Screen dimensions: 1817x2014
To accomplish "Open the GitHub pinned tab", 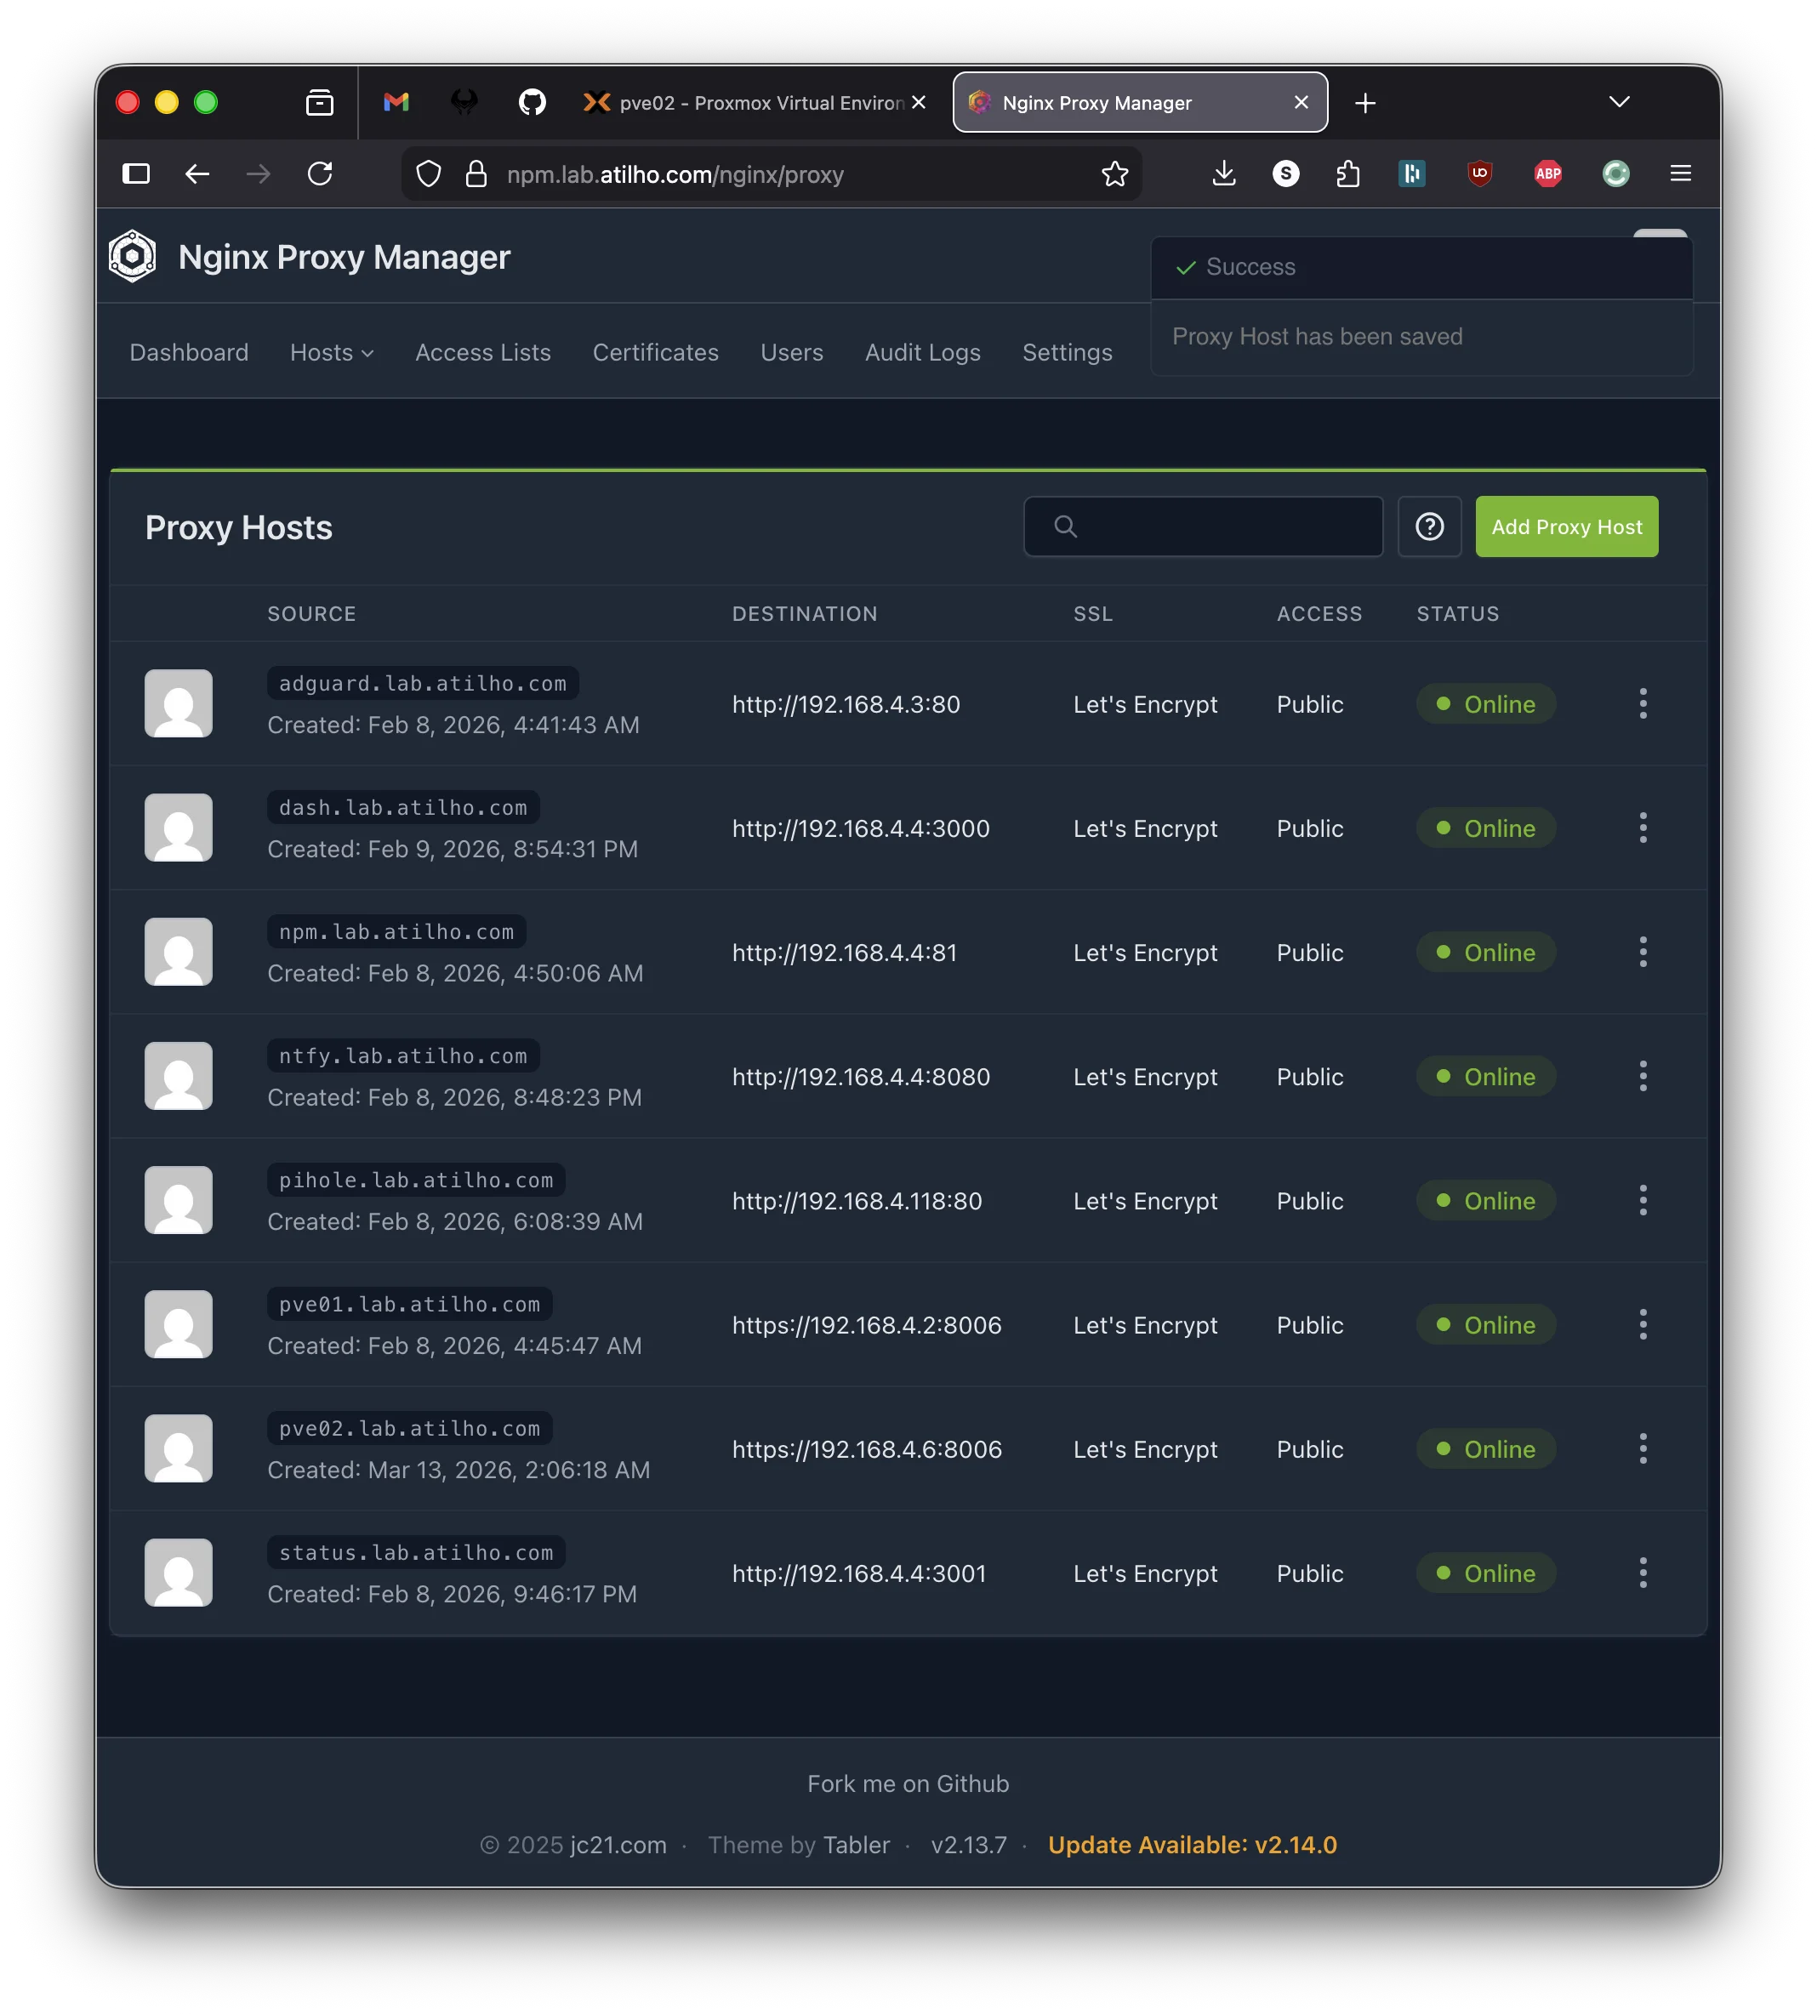I will pos(533,102).
